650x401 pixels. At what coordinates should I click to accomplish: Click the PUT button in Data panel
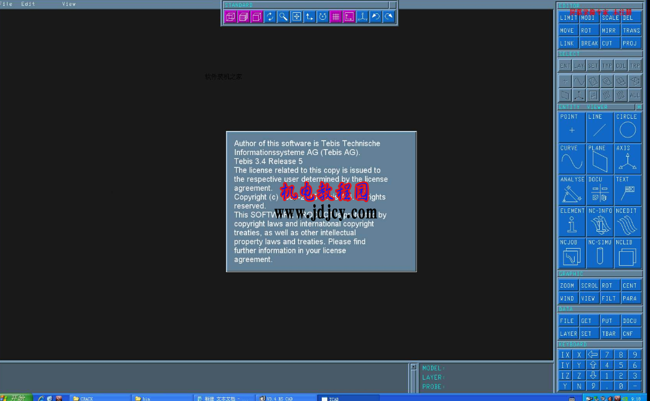pyautogui.click(x=610, y=321)
